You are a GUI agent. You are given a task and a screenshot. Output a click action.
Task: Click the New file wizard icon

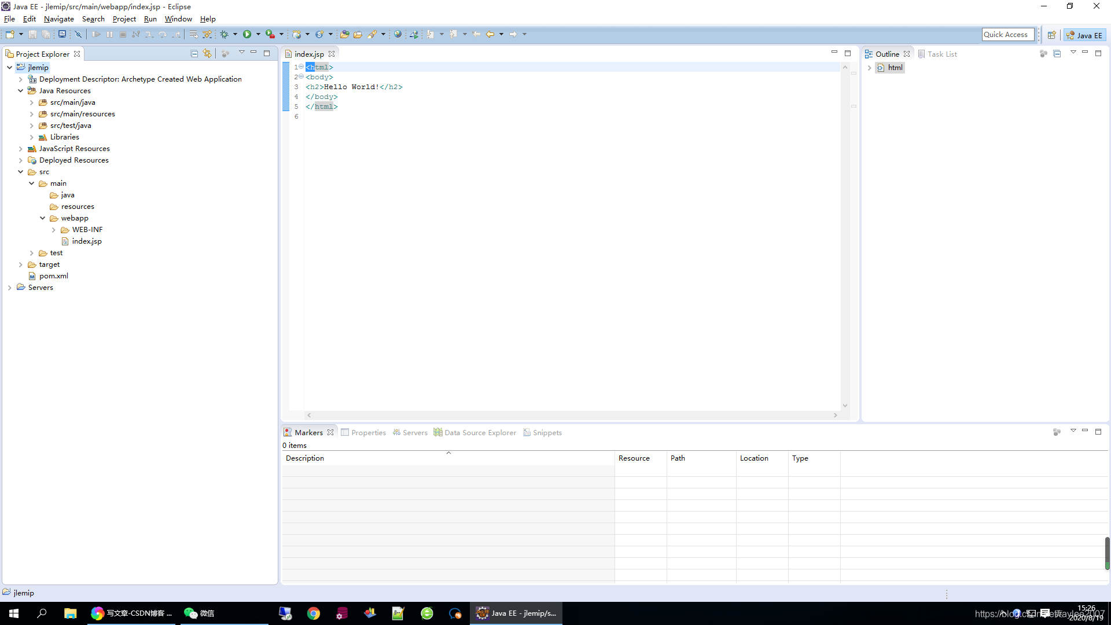click(10, 34)
